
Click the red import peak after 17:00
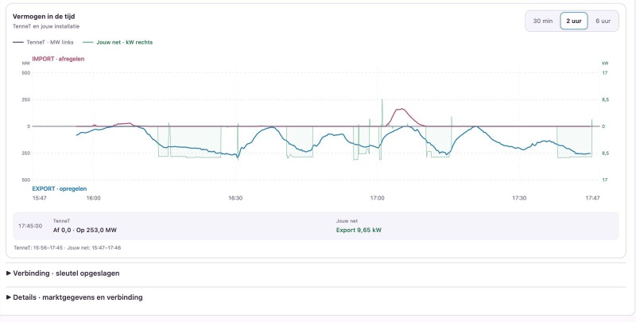[x=401, y=109]
